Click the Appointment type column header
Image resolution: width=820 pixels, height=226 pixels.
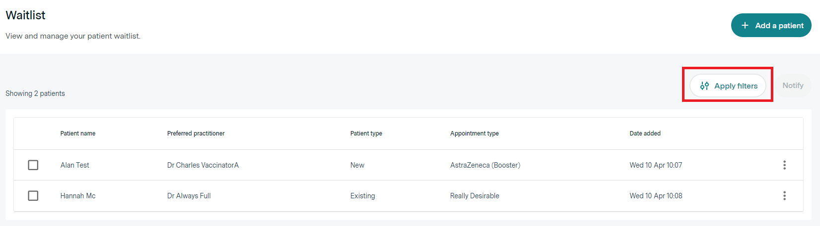pyautogui.click(x=475, y=134)
